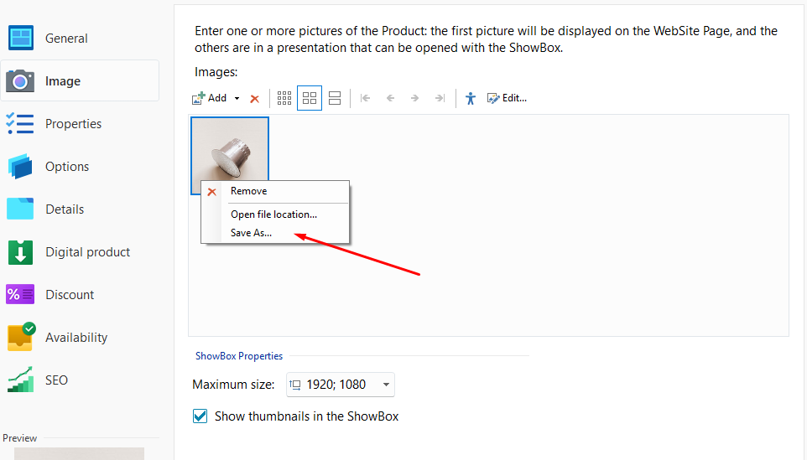Go to the Digital product section
The image size is (807, 460).
(87, 252)
